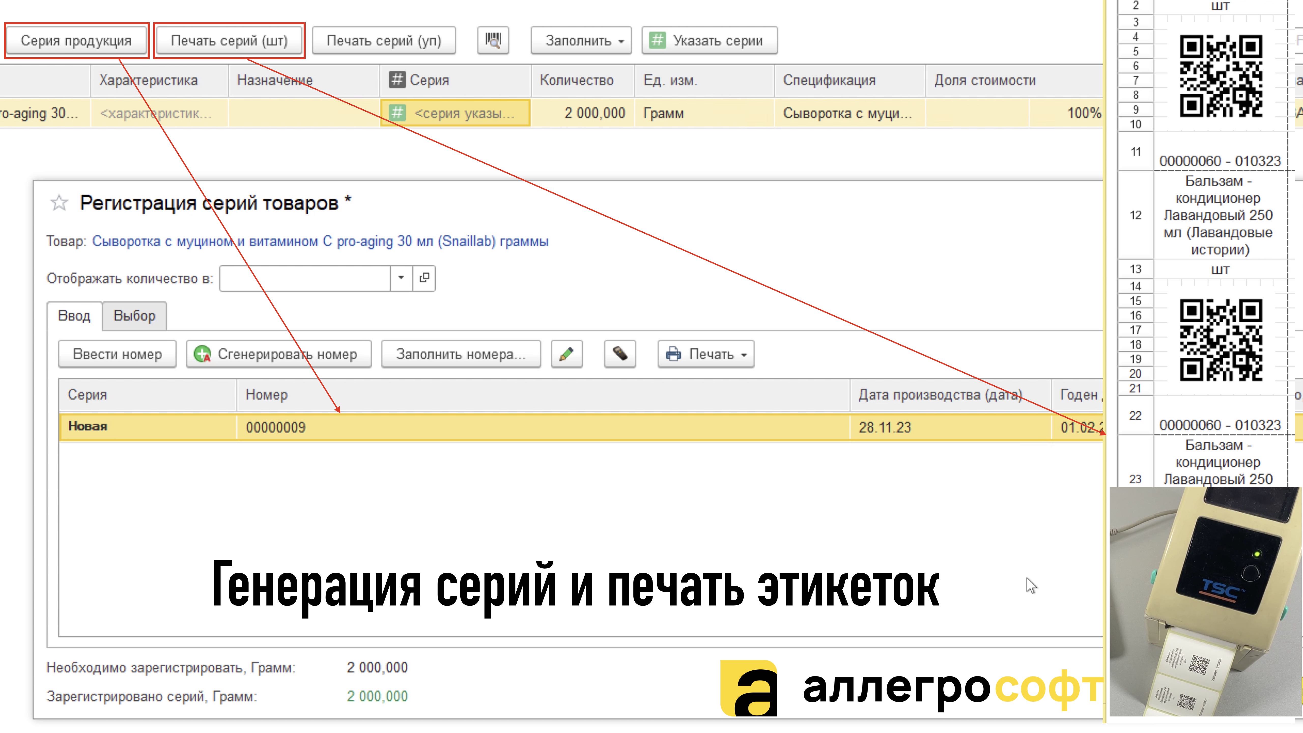
Task: Click the Серия продукция button
Action: (x=76, y=40)
